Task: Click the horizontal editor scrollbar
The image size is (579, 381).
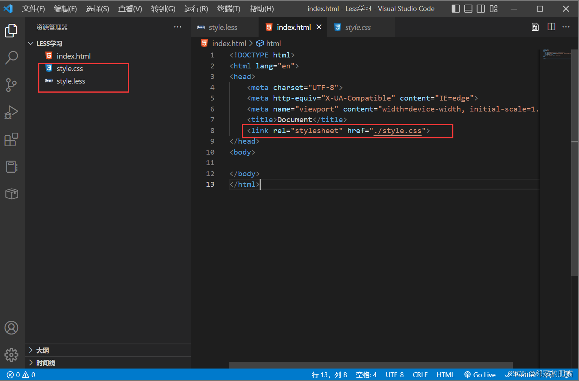Action: [x=371, y=365]
